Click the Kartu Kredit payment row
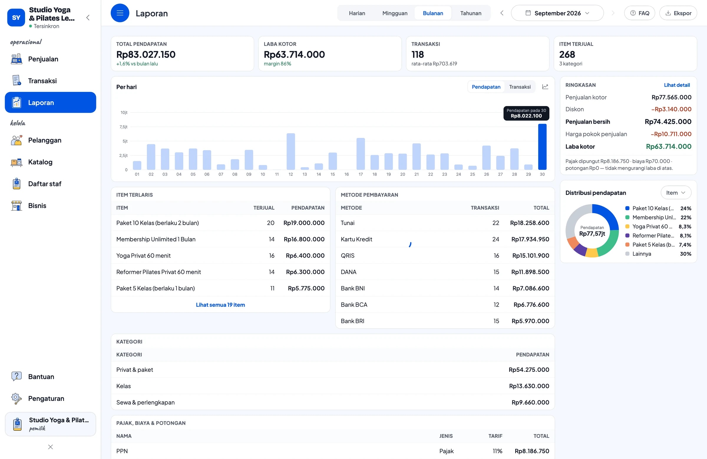This screenshot has height=459, width=707. tap(445, 239)
